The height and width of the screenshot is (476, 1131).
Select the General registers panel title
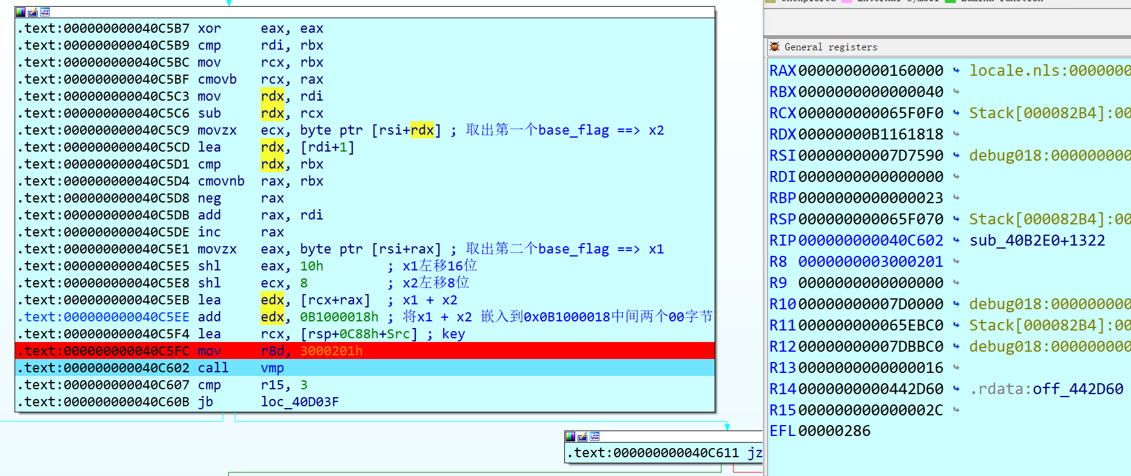click(831, 47)
